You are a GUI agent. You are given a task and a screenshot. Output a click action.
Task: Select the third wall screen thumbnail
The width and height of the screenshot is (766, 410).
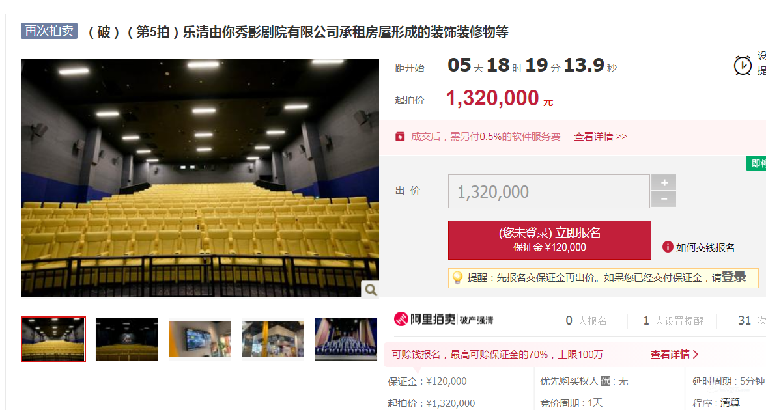click(199, 339)
